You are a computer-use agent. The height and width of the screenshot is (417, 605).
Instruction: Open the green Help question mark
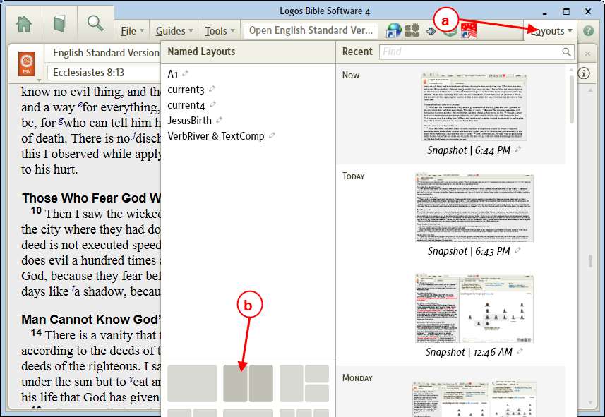pos(588,31)
